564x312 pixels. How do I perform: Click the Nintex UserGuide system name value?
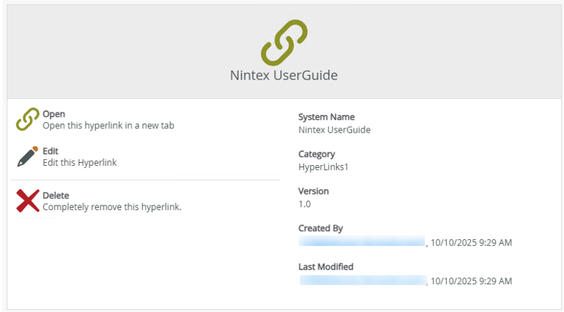pyautogui.click(x=334, y=129)
